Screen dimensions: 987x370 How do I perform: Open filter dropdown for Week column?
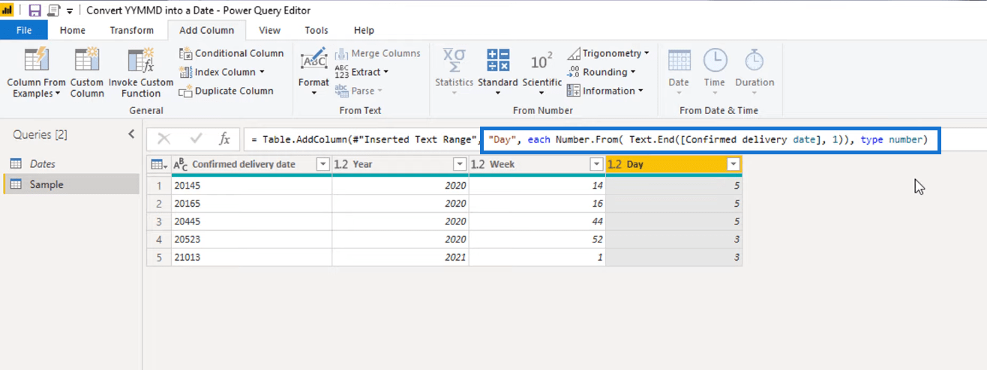point(596,164)
